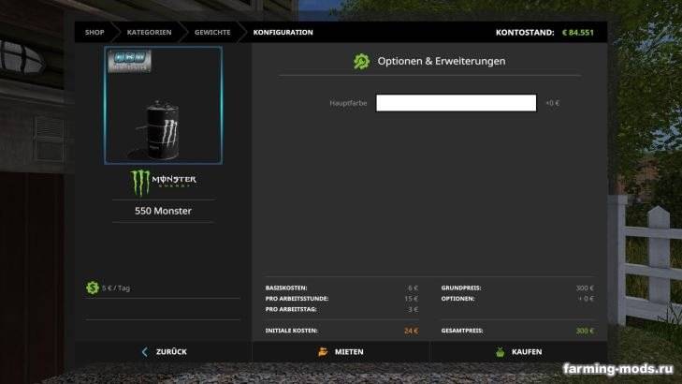Click the +0 € color surcharge

click(x=552, y=103)
